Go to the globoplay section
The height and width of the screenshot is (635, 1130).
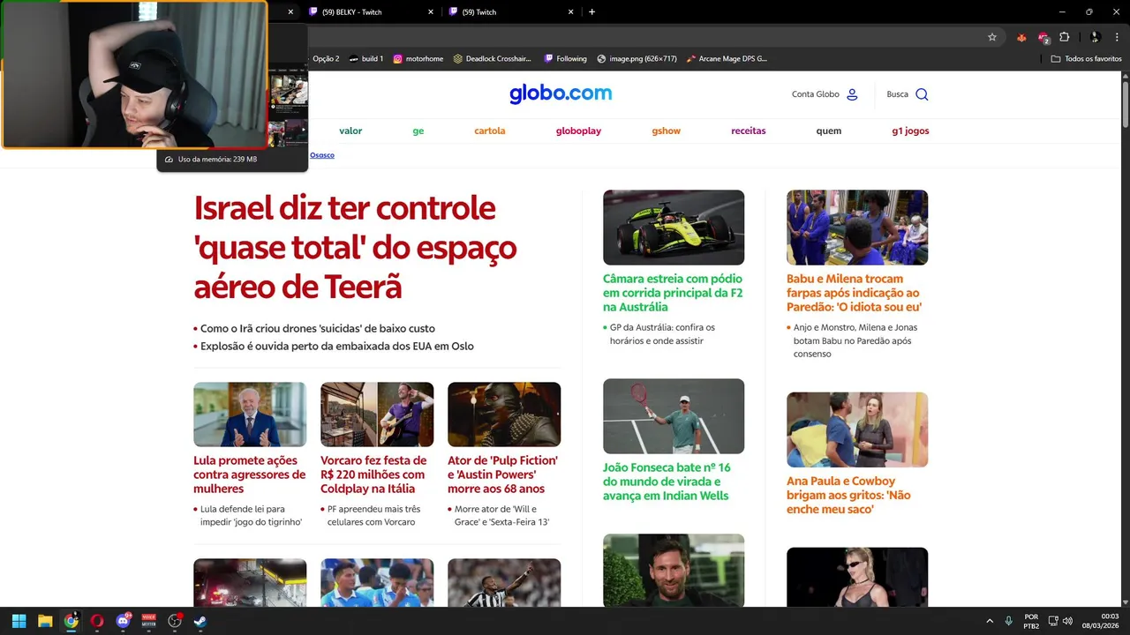tap(578, 131)
